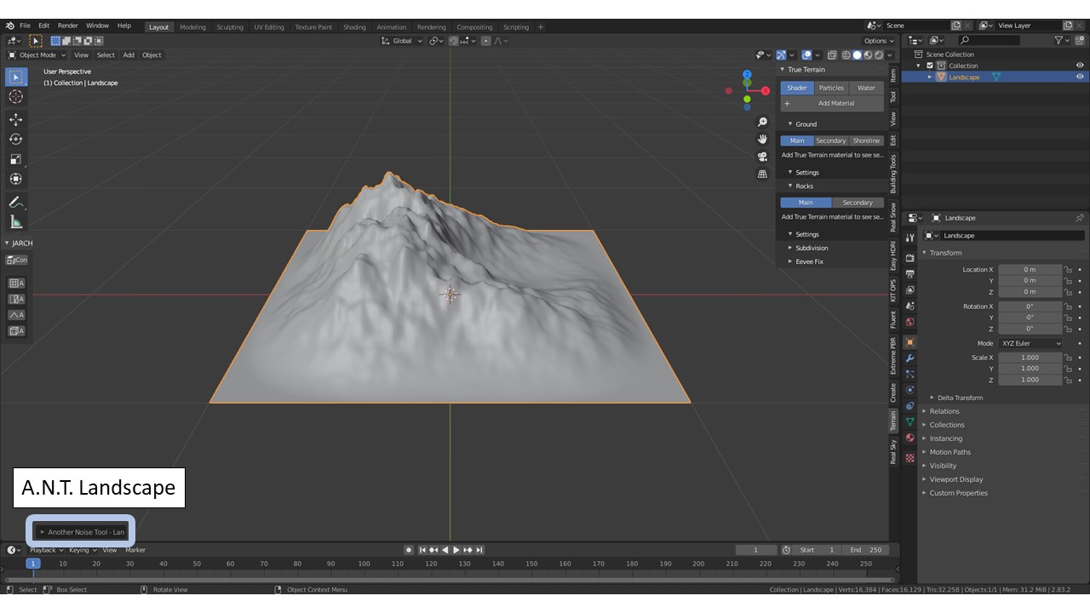Switch to material preview shading

click(868, 54)
